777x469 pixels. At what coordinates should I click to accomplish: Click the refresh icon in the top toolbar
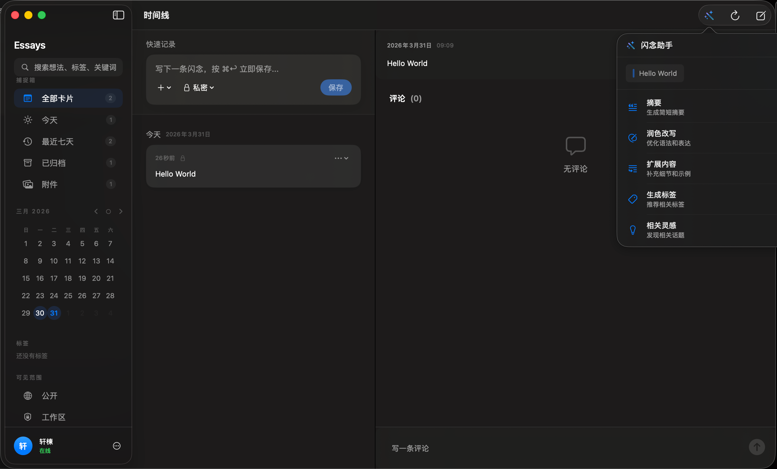click(x=735, y=15)
